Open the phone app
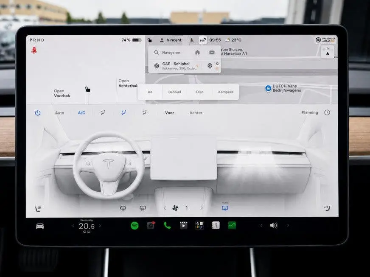This screenshot has height=277, width=370. coord(167,226)
